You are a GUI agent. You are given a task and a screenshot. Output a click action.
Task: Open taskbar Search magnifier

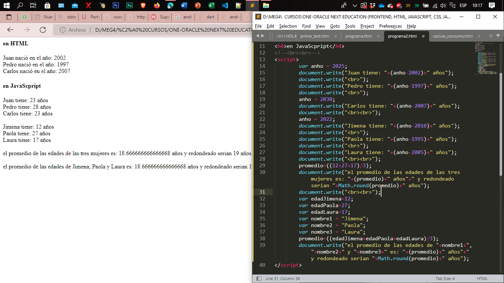20,6
